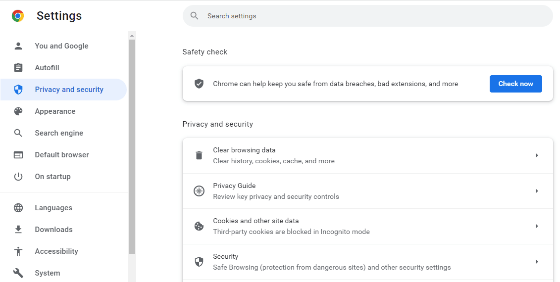Click the Cookies and other site data cookie icon
This screenshot has width=560, height=282.
click(x=199, y=226)
